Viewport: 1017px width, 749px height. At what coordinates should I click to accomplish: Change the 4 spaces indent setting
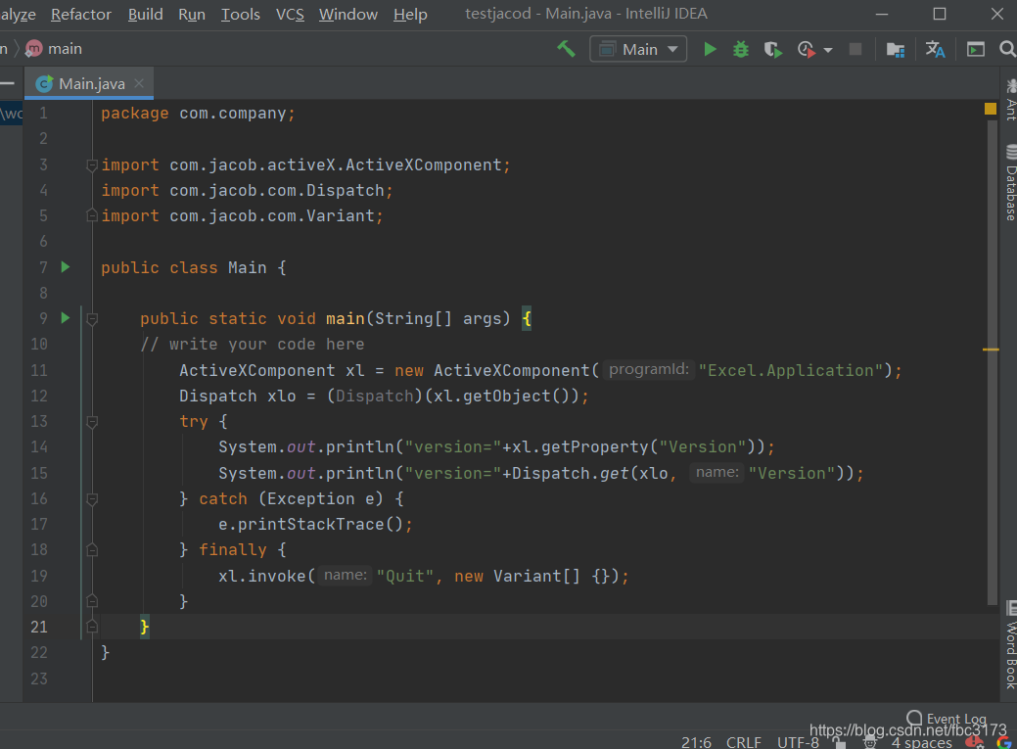coord(922,742)
